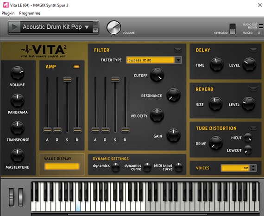
Task: Click the Filter Release slider handle
Action: tap(125, 130)
